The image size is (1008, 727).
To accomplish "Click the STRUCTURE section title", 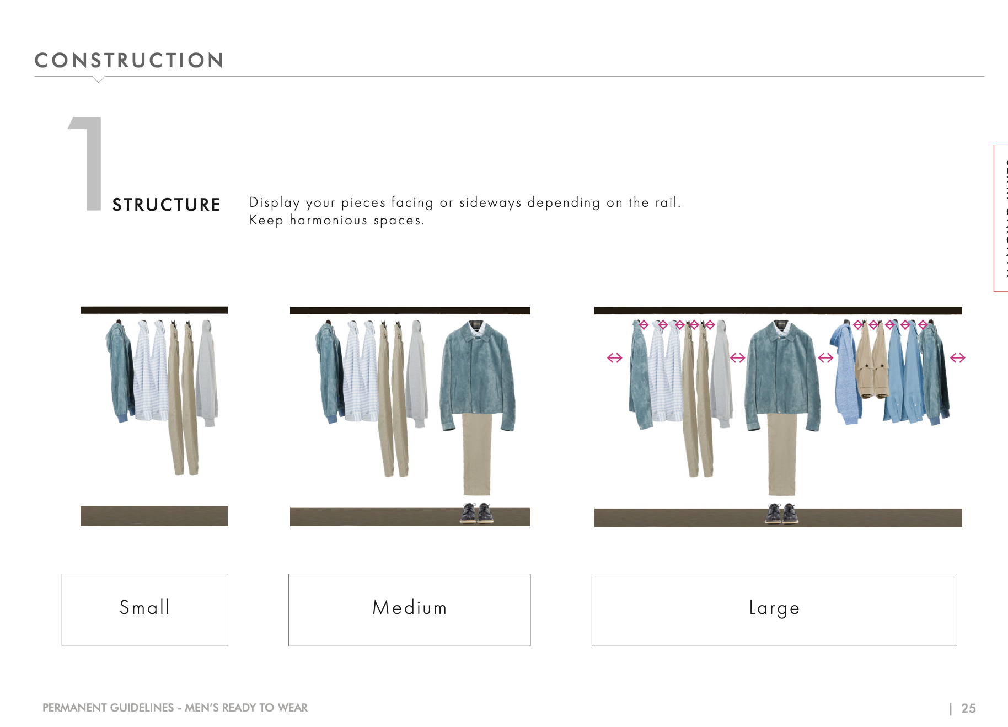I will (x=166, y=205).
